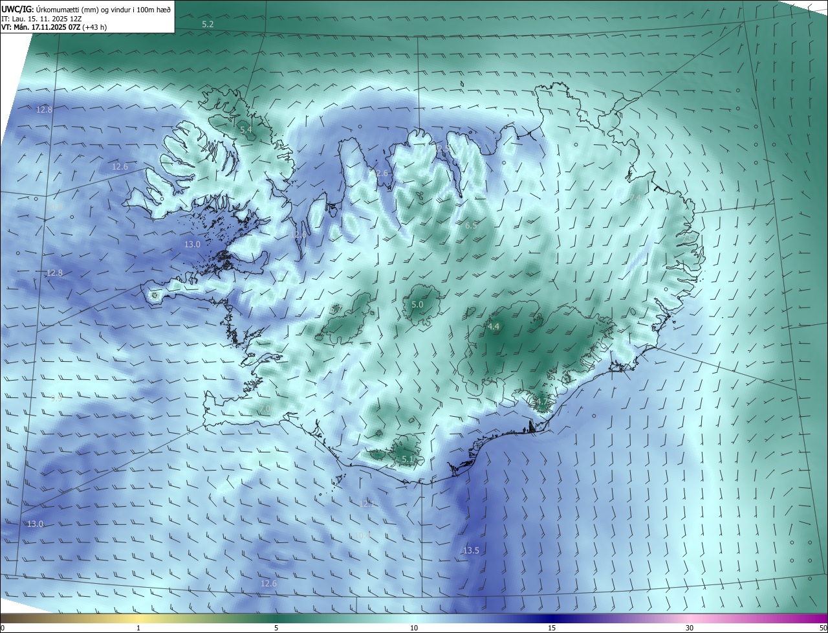Select the 9.9 value in the western ocean
This screenshot has width=828, height=633.
(x=56, y=398)
